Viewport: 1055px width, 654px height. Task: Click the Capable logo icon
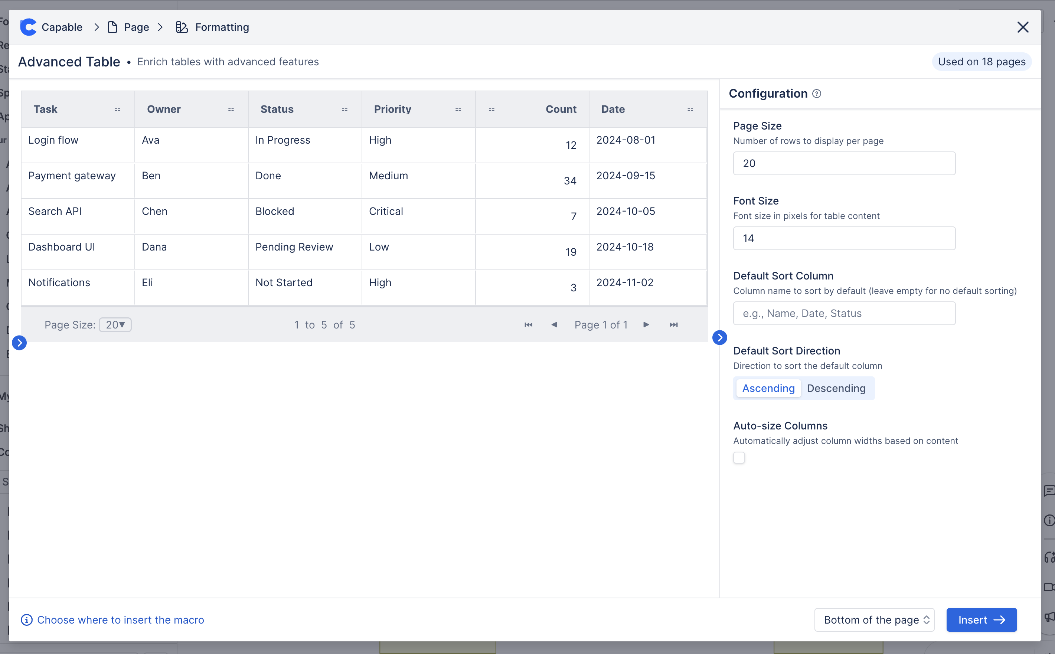[x=28, y=27]
